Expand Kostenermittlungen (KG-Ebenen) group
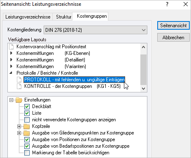The height and width of the screenshot is (158, 191). tap(12, 53)
